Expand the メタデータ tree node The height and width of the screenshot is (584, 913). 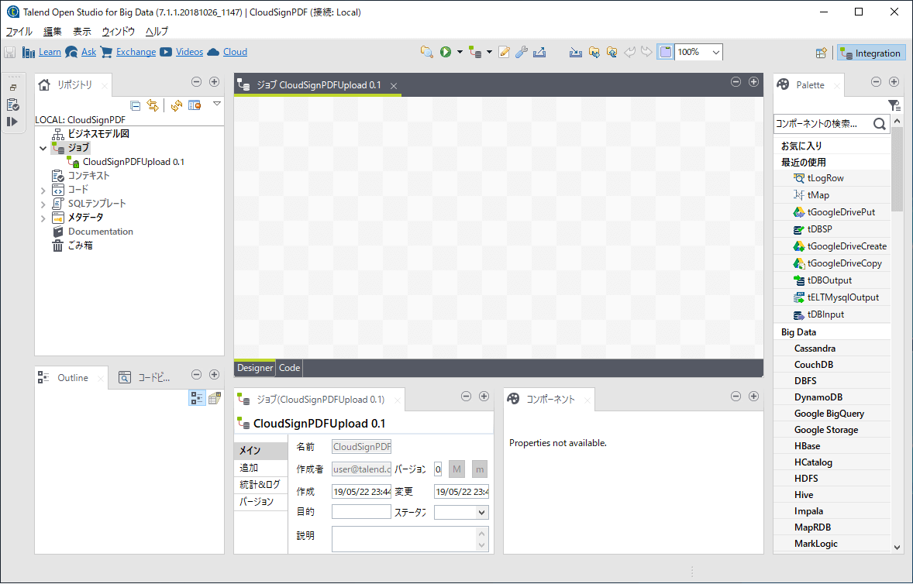43,218
